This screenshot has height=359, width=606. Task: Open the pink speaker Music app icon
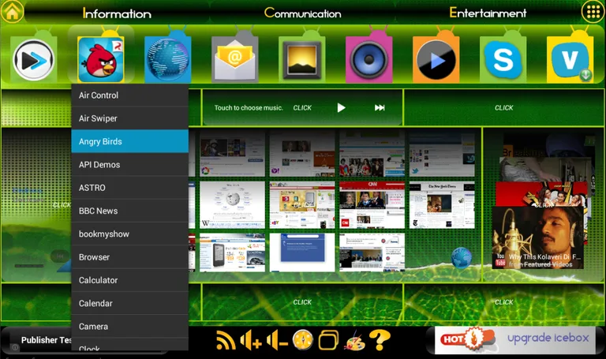point(368,60)
